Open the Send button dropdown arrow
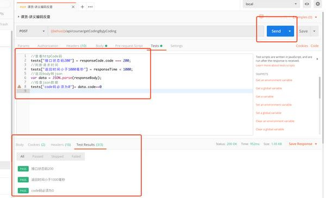The height and width of the screenshot is (198, 326). (x=290, y=31)
